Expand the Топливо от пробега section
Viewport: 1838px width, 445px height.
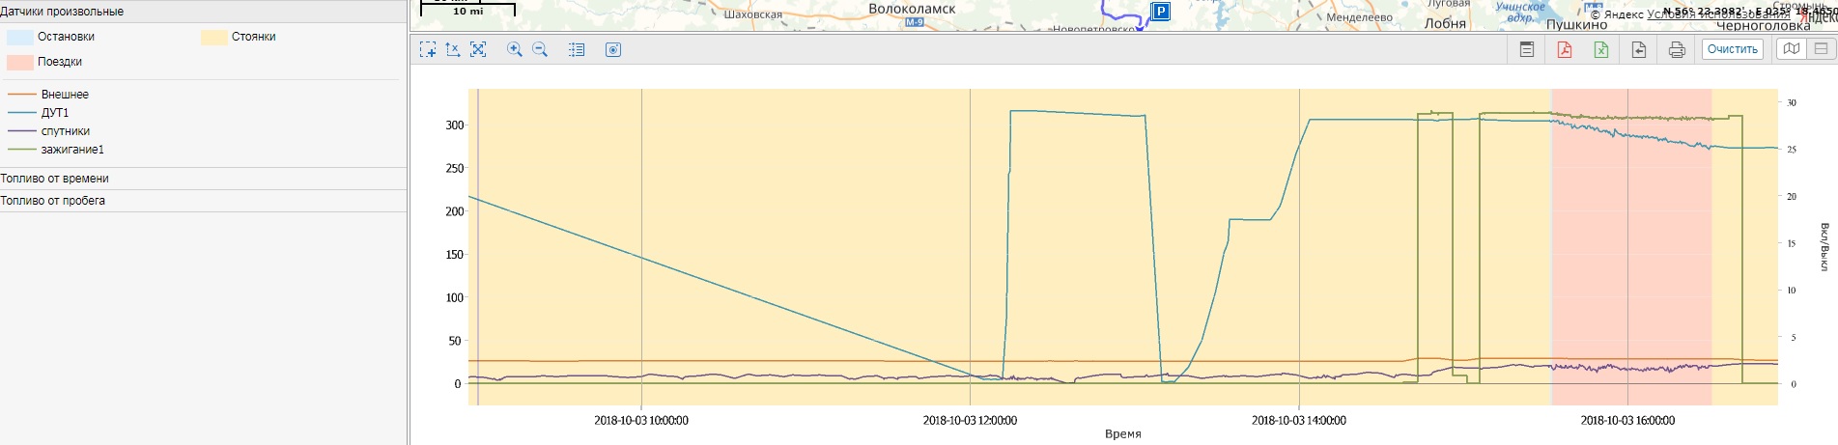click(53, 201)
